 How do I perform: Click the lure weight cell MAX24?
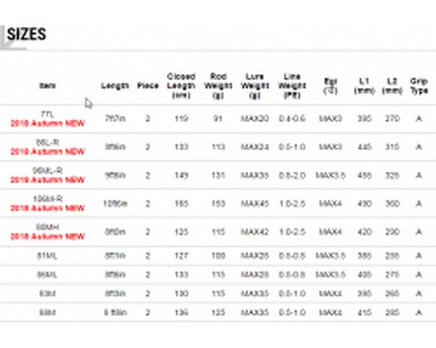point(255,147)
